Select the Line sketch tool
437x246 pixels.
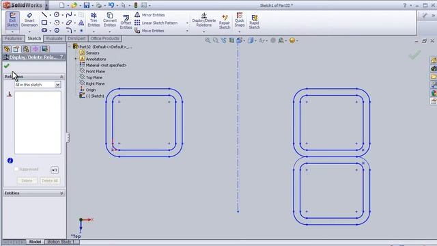tap(44, 15)
